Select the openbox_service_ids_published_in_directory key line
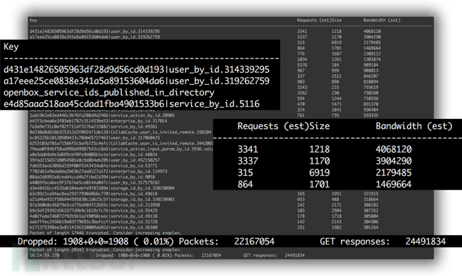462x276 pixels. coord(108,93)
